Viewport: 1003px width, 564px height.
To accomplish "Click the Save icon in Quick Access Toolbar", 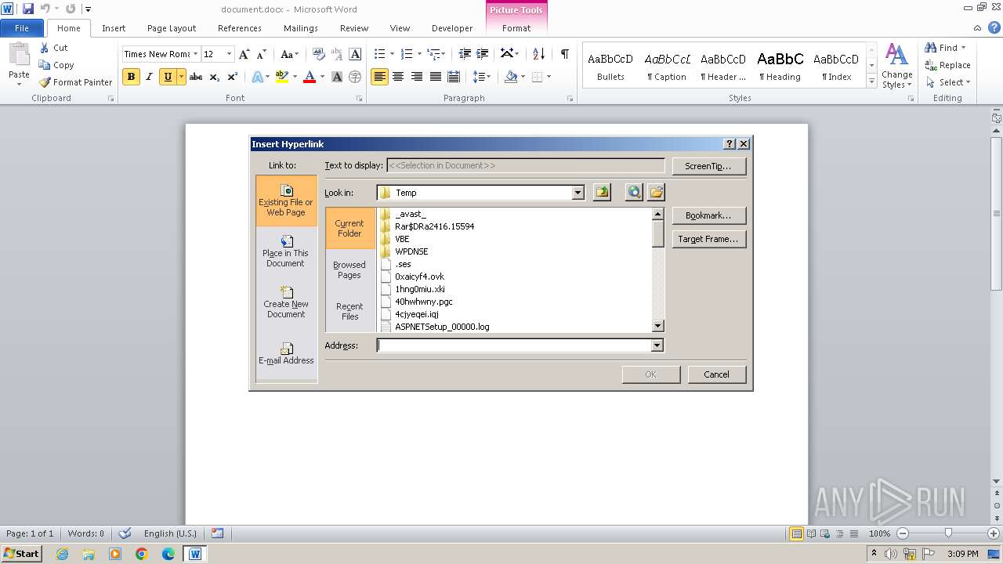I will (28, 9).
